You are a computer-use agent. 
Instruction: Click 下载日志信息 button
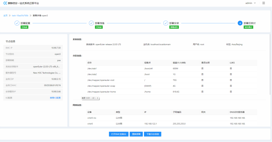pos(153,134)
